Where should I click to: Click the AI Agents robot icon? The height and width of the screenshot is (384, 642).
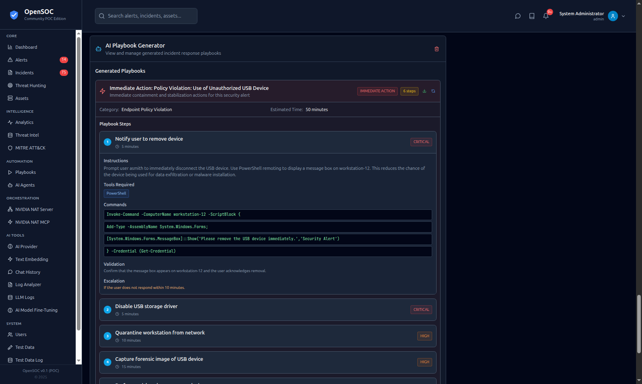coord(10,185)
